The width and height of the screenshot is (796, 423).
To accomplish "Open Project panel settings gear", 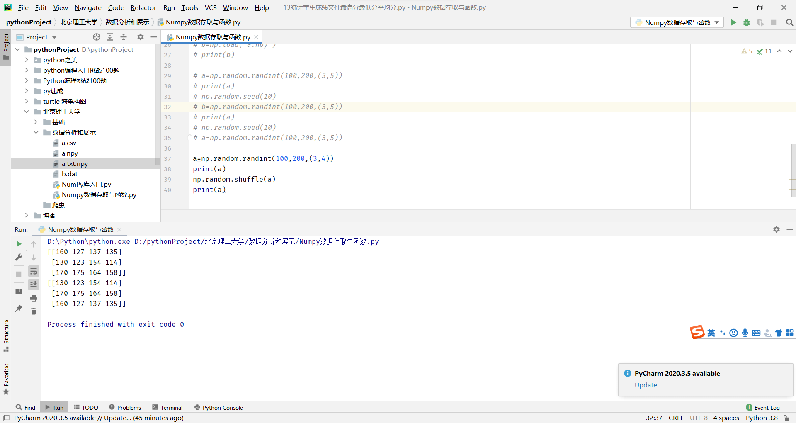I will (141, 37).
